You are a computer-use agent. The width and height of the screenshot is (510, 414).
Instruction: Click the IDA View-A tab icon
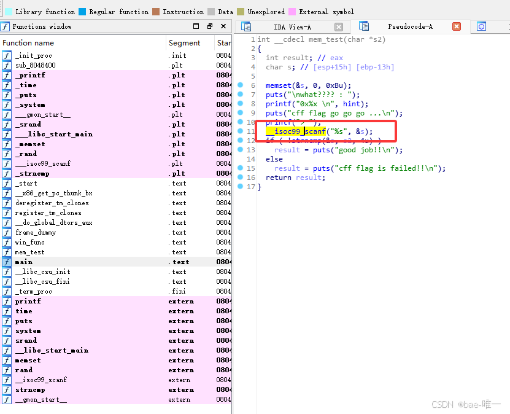247,26
